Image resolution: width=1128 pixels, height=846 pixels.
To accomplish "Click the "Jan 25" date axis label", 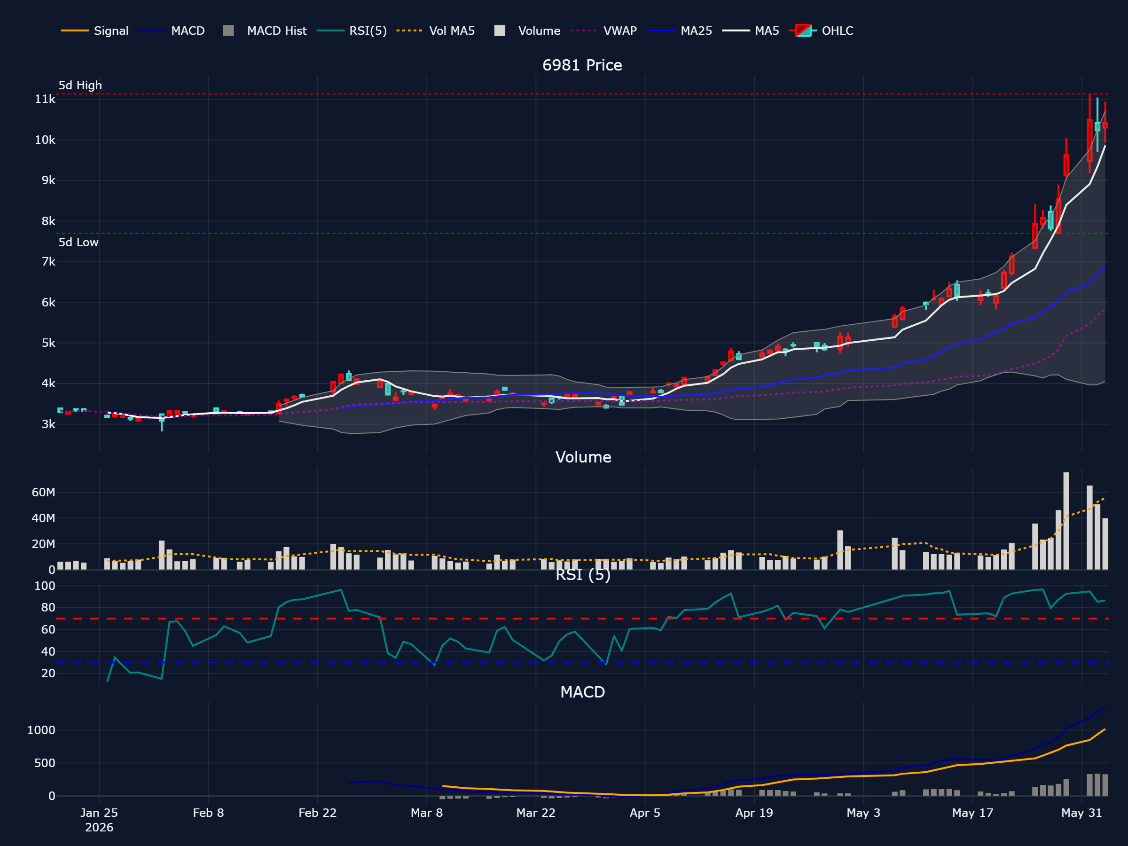I will pos(99,813).
